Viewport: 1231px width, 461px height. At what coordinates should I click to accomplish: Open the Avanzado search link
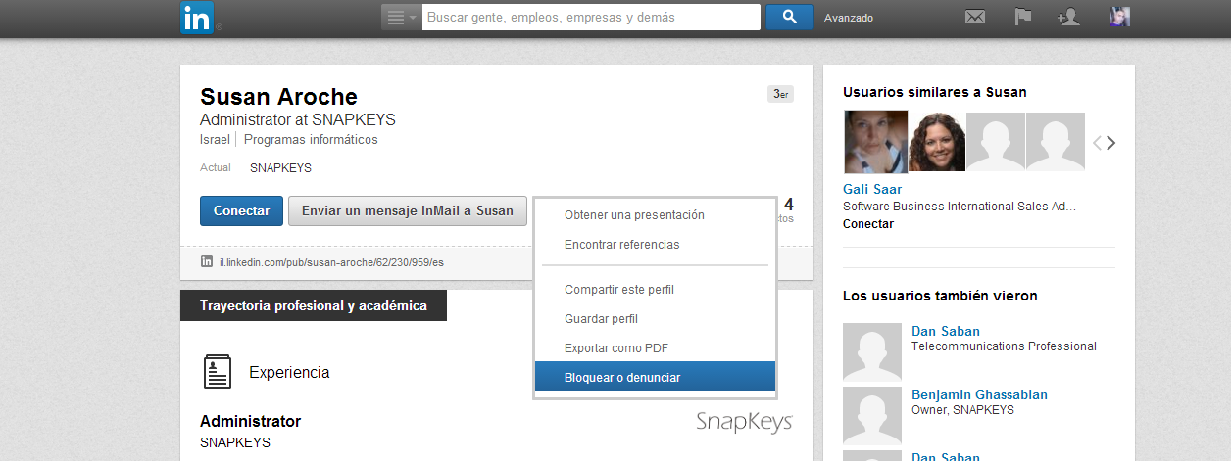click(x=848, y=18)
